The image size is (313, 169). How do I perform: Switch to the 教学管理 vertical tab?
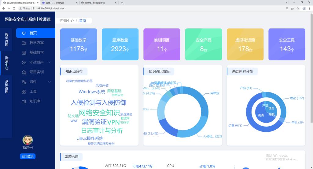[6, 40]
